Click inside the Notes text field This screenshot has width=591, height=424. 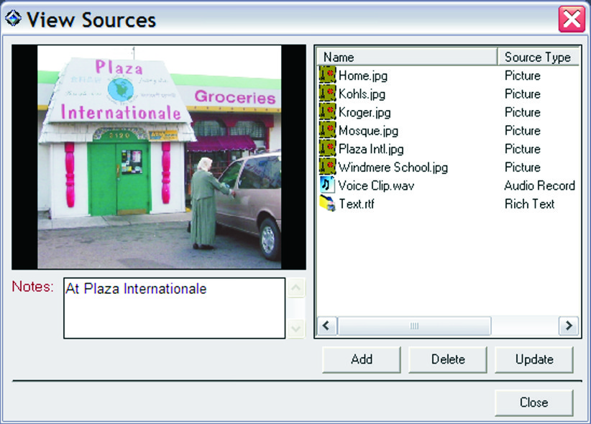tap(174, 308)
